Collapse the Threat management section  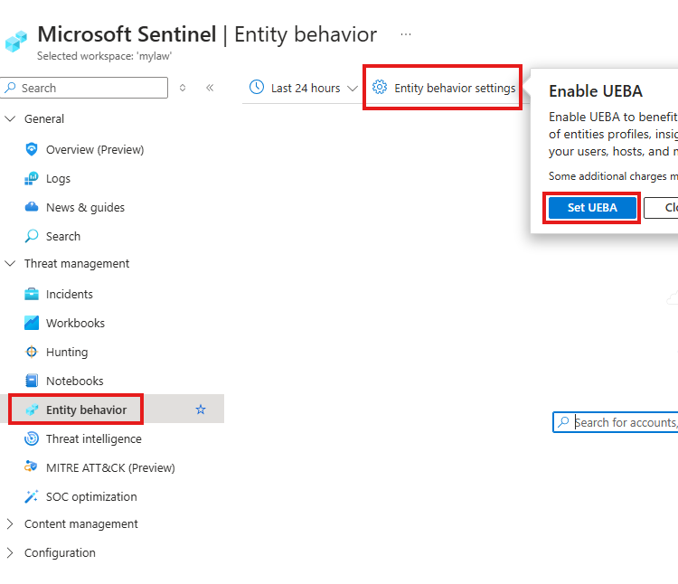[11, 263]
